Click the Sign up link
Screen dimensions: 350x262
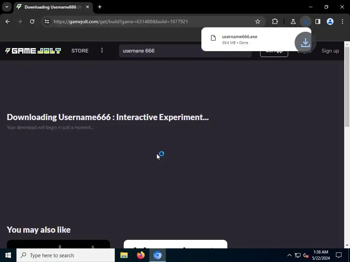330,51
